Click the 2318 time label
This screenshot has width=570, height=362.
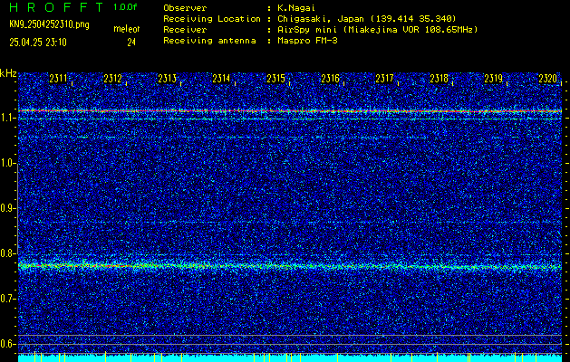439,79
